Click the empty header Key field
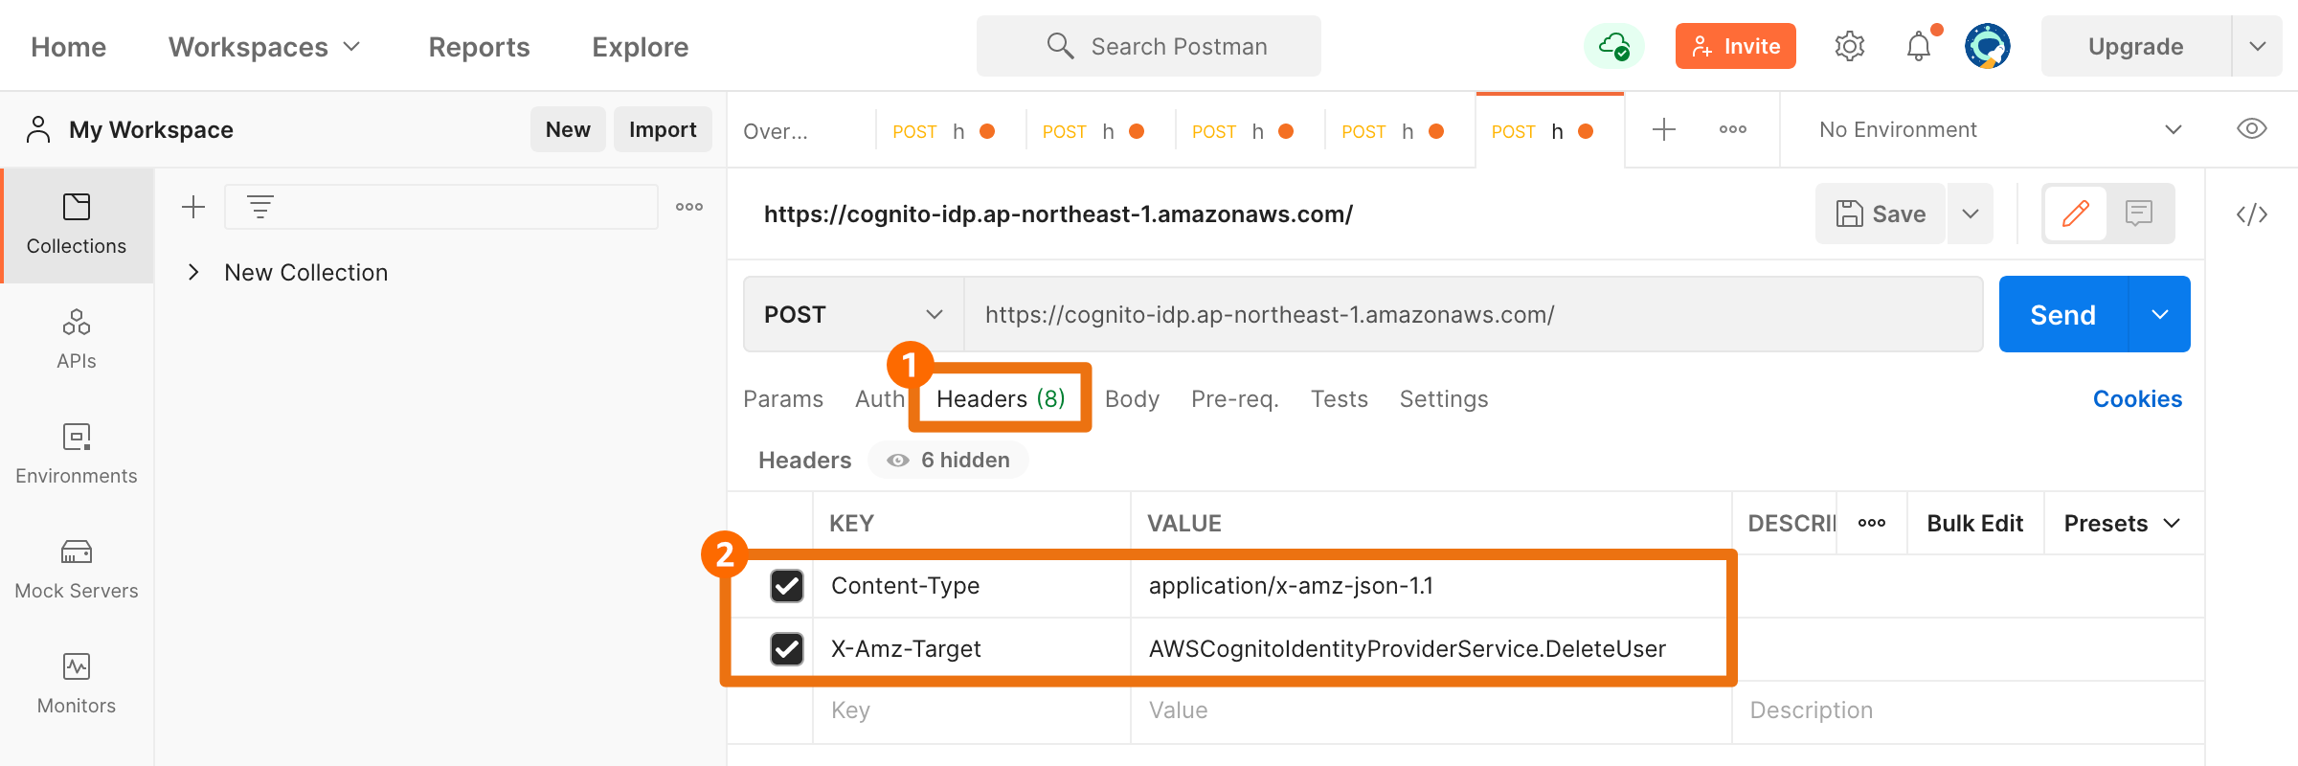 (x=972, y=710)
